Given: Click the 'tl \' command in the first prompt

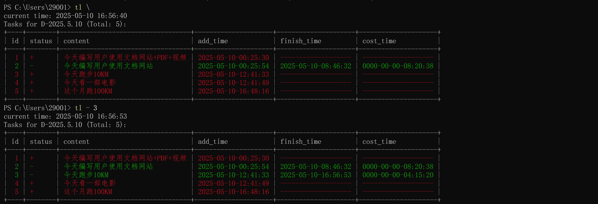Looking at the screenshot, I should 82,7.
